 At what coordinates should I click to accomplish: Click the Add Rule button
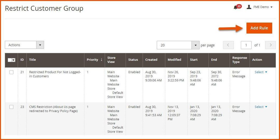click(x=259, y=28)
